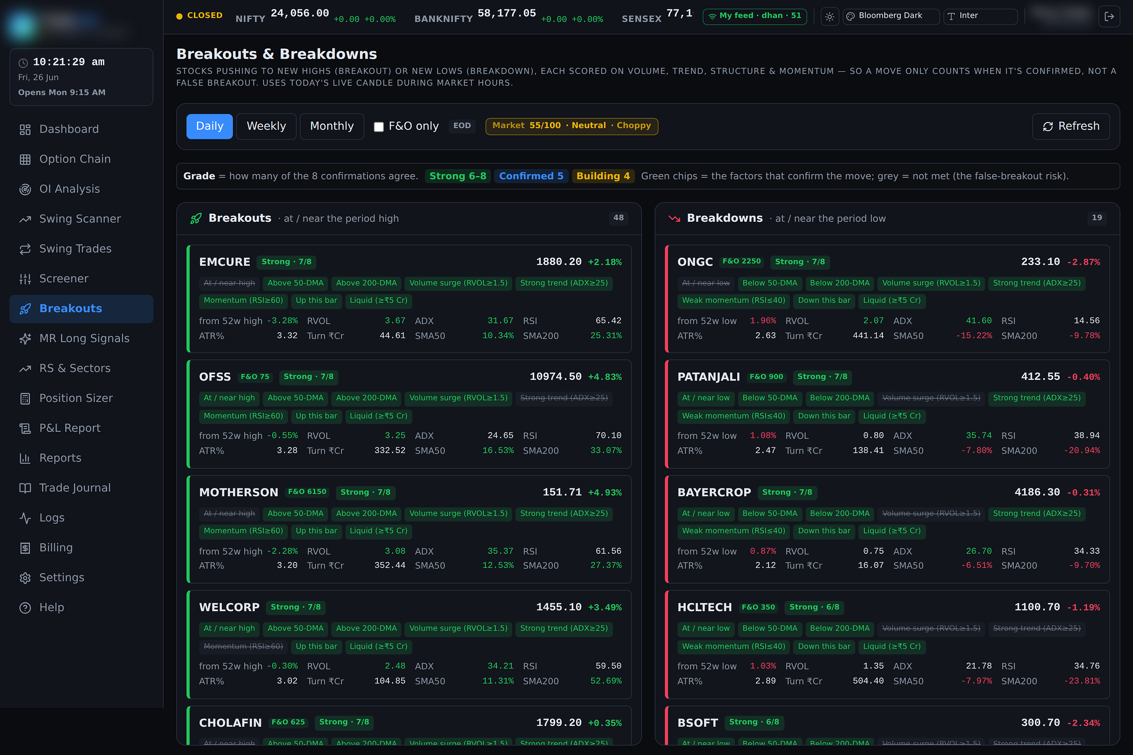Switch to the Daily timeframe tab
1133x755 pixels.
(x=210, y=126)
